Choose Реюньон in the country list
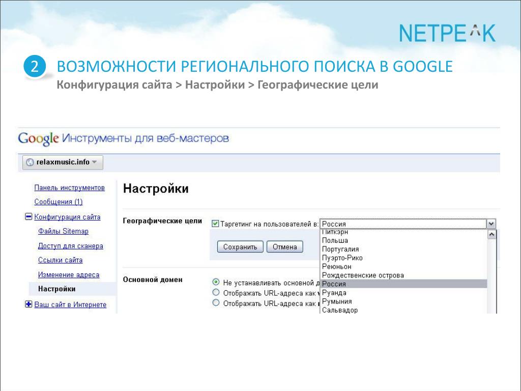Viewport: 521px width, 391px height. pyautogui.click(x=403, y=266)
